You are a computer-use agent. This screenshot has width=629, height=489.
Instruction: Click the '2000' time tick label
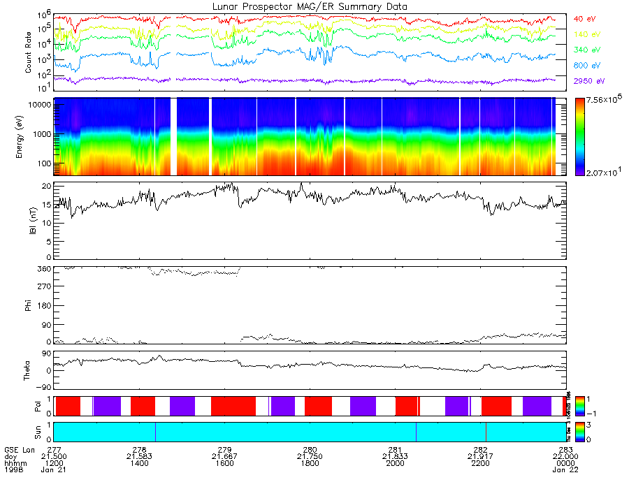[395, 463]
